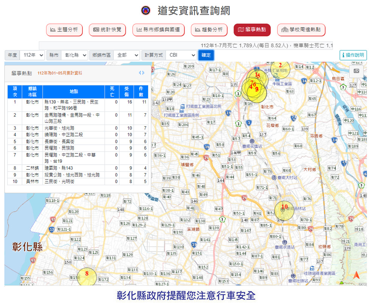372x303 pixels.
Task: Open the 年度 year dropdown
Action: click(32, 55)
